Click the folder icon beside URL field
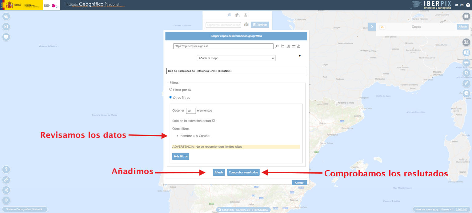The image size is (472, 213). tap(282, 46)
